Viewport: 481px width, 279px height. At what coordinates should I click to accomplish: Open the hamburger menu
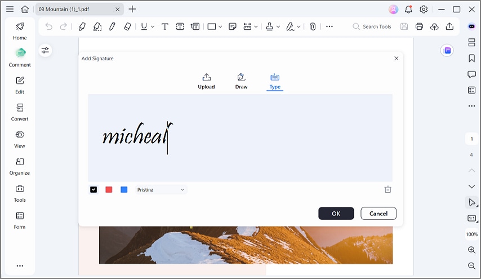(10, 9)
